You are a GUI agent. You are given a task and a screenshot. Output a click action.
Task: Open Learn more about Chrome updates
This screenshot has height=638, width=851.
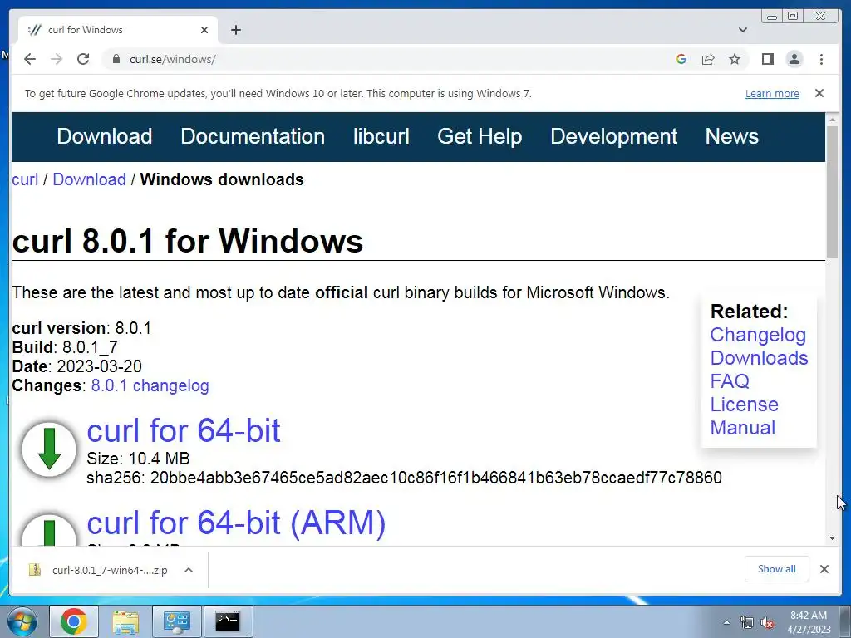pyautogui.click(x=772, y=93)
